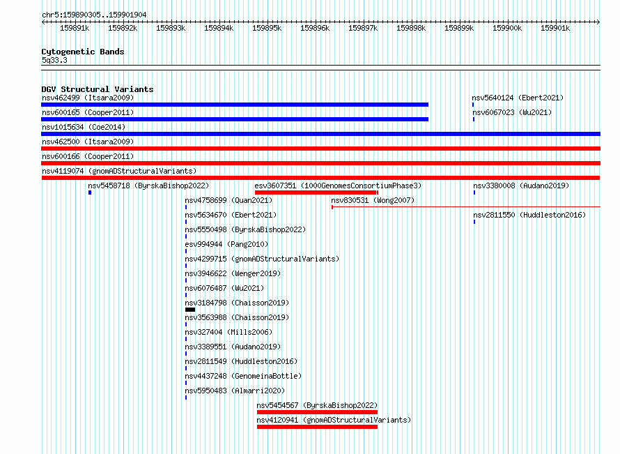Click nsv5454567 (ByrskaBishop2022) label

pos(317,405)
